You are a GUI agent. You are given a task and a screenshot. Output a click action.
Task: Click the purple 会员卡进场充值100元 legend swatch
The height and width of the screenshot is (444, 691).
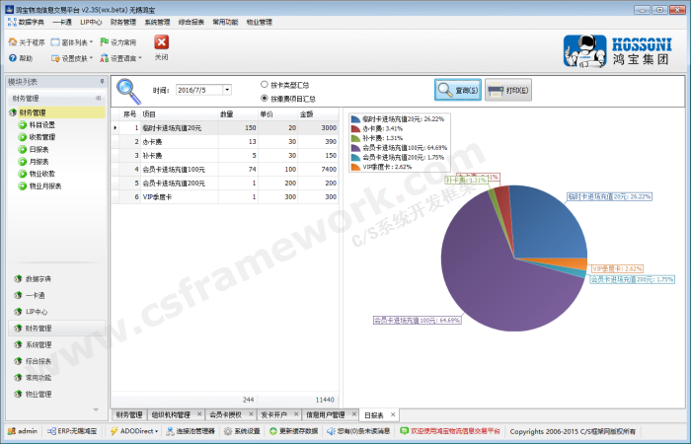click(x=355, y=147)
